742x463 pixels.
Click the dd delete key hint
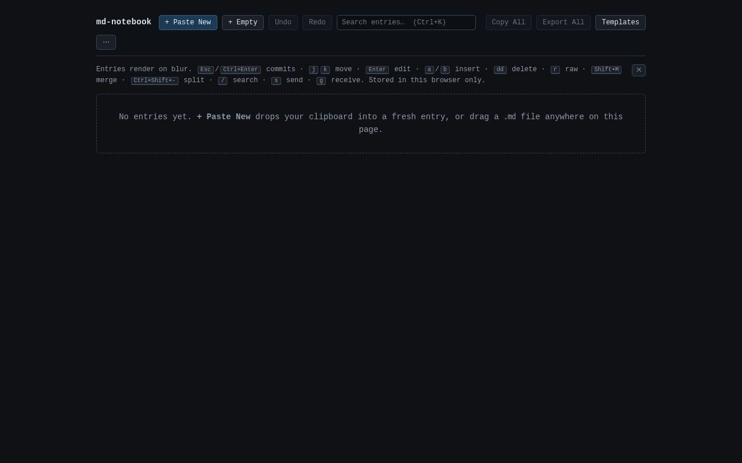pyautogui.click(x=500, y=70)
